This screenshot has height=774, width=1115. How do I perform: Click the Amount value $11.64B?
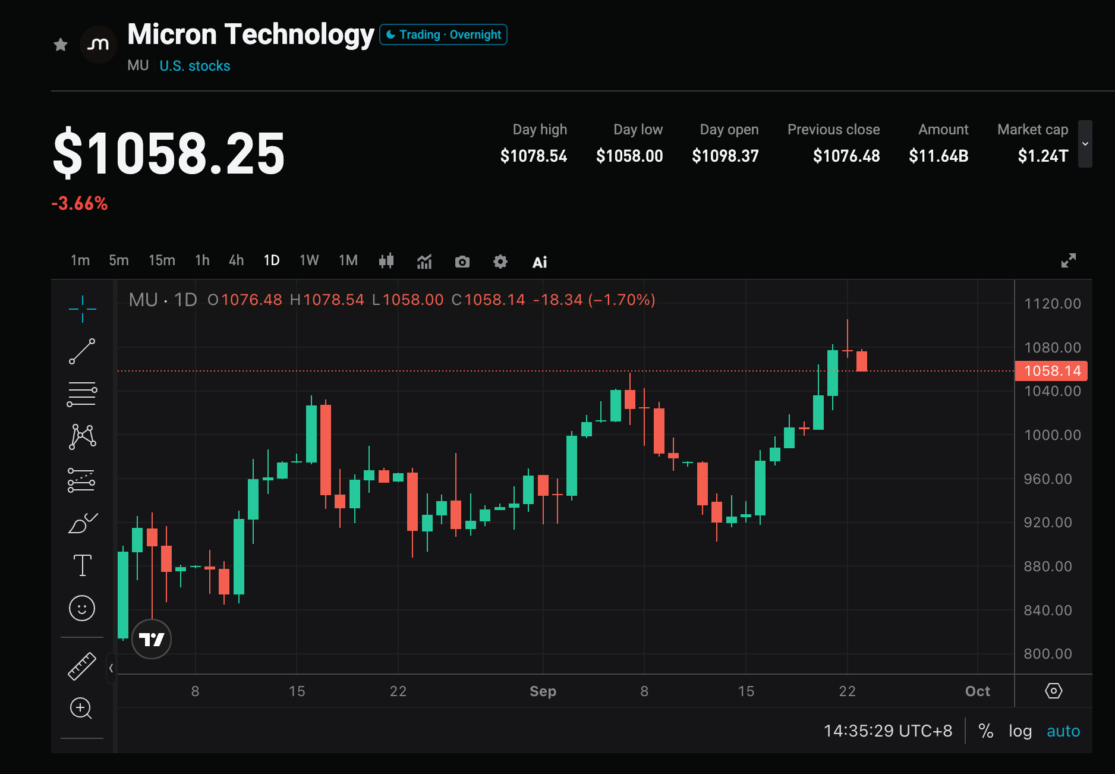[x=938, y=156]
